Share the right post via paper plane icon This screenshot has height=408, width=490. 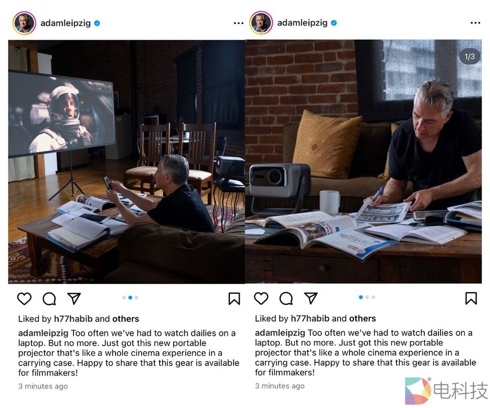point(311,298)
